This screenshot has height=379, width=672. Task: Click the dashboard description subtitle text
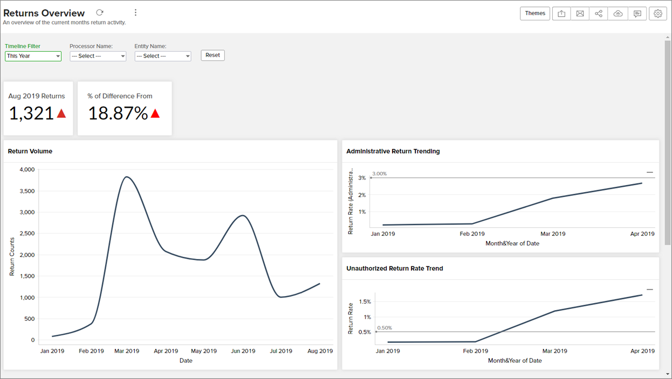64,23
